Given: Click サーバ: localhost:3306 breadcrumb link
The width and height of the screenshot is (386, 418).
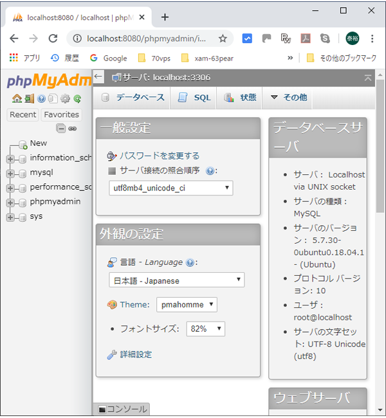Looking at the screenshot, I should [x=166, y=78].
